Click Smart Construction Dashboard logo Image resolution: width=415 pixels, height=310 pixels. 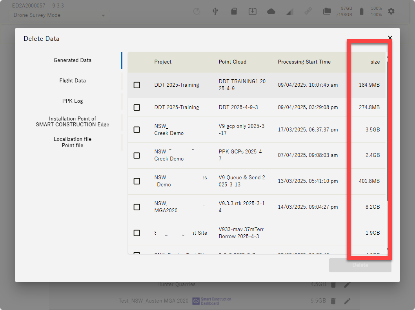pyautogui.click(x=212, y=301)
